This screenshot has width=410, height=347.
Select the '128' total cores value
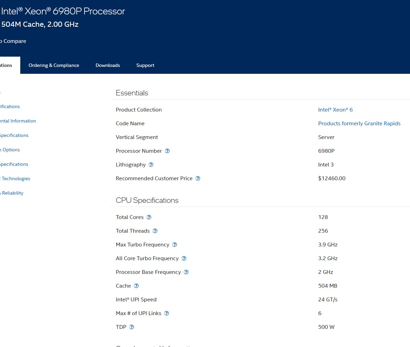[x=323, y=217]
